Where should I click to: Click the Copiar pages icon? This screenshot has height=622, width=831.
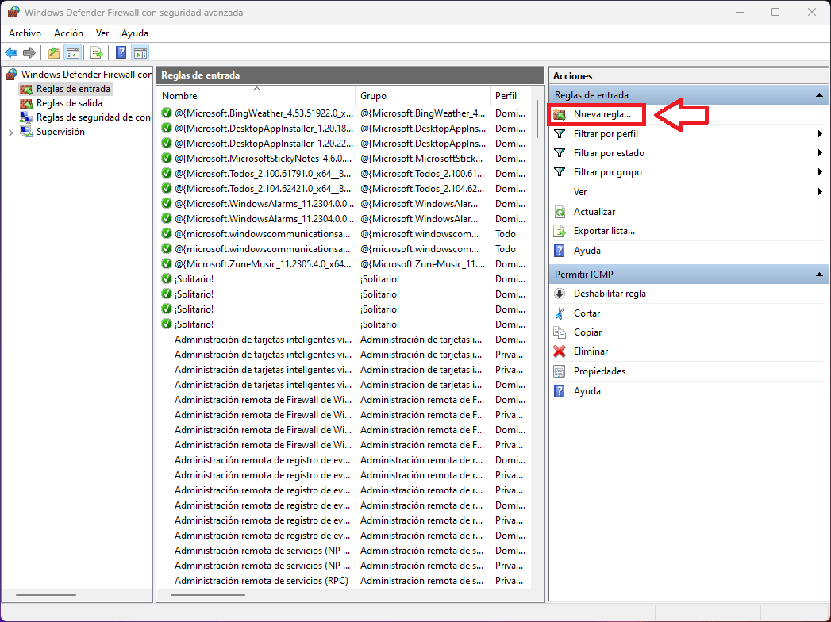(x=560, y=332)
